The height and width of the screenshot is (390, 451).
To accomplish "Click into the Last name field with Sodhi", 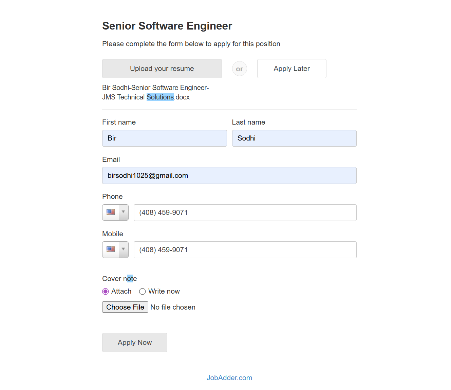I will [x=294, y=138].
